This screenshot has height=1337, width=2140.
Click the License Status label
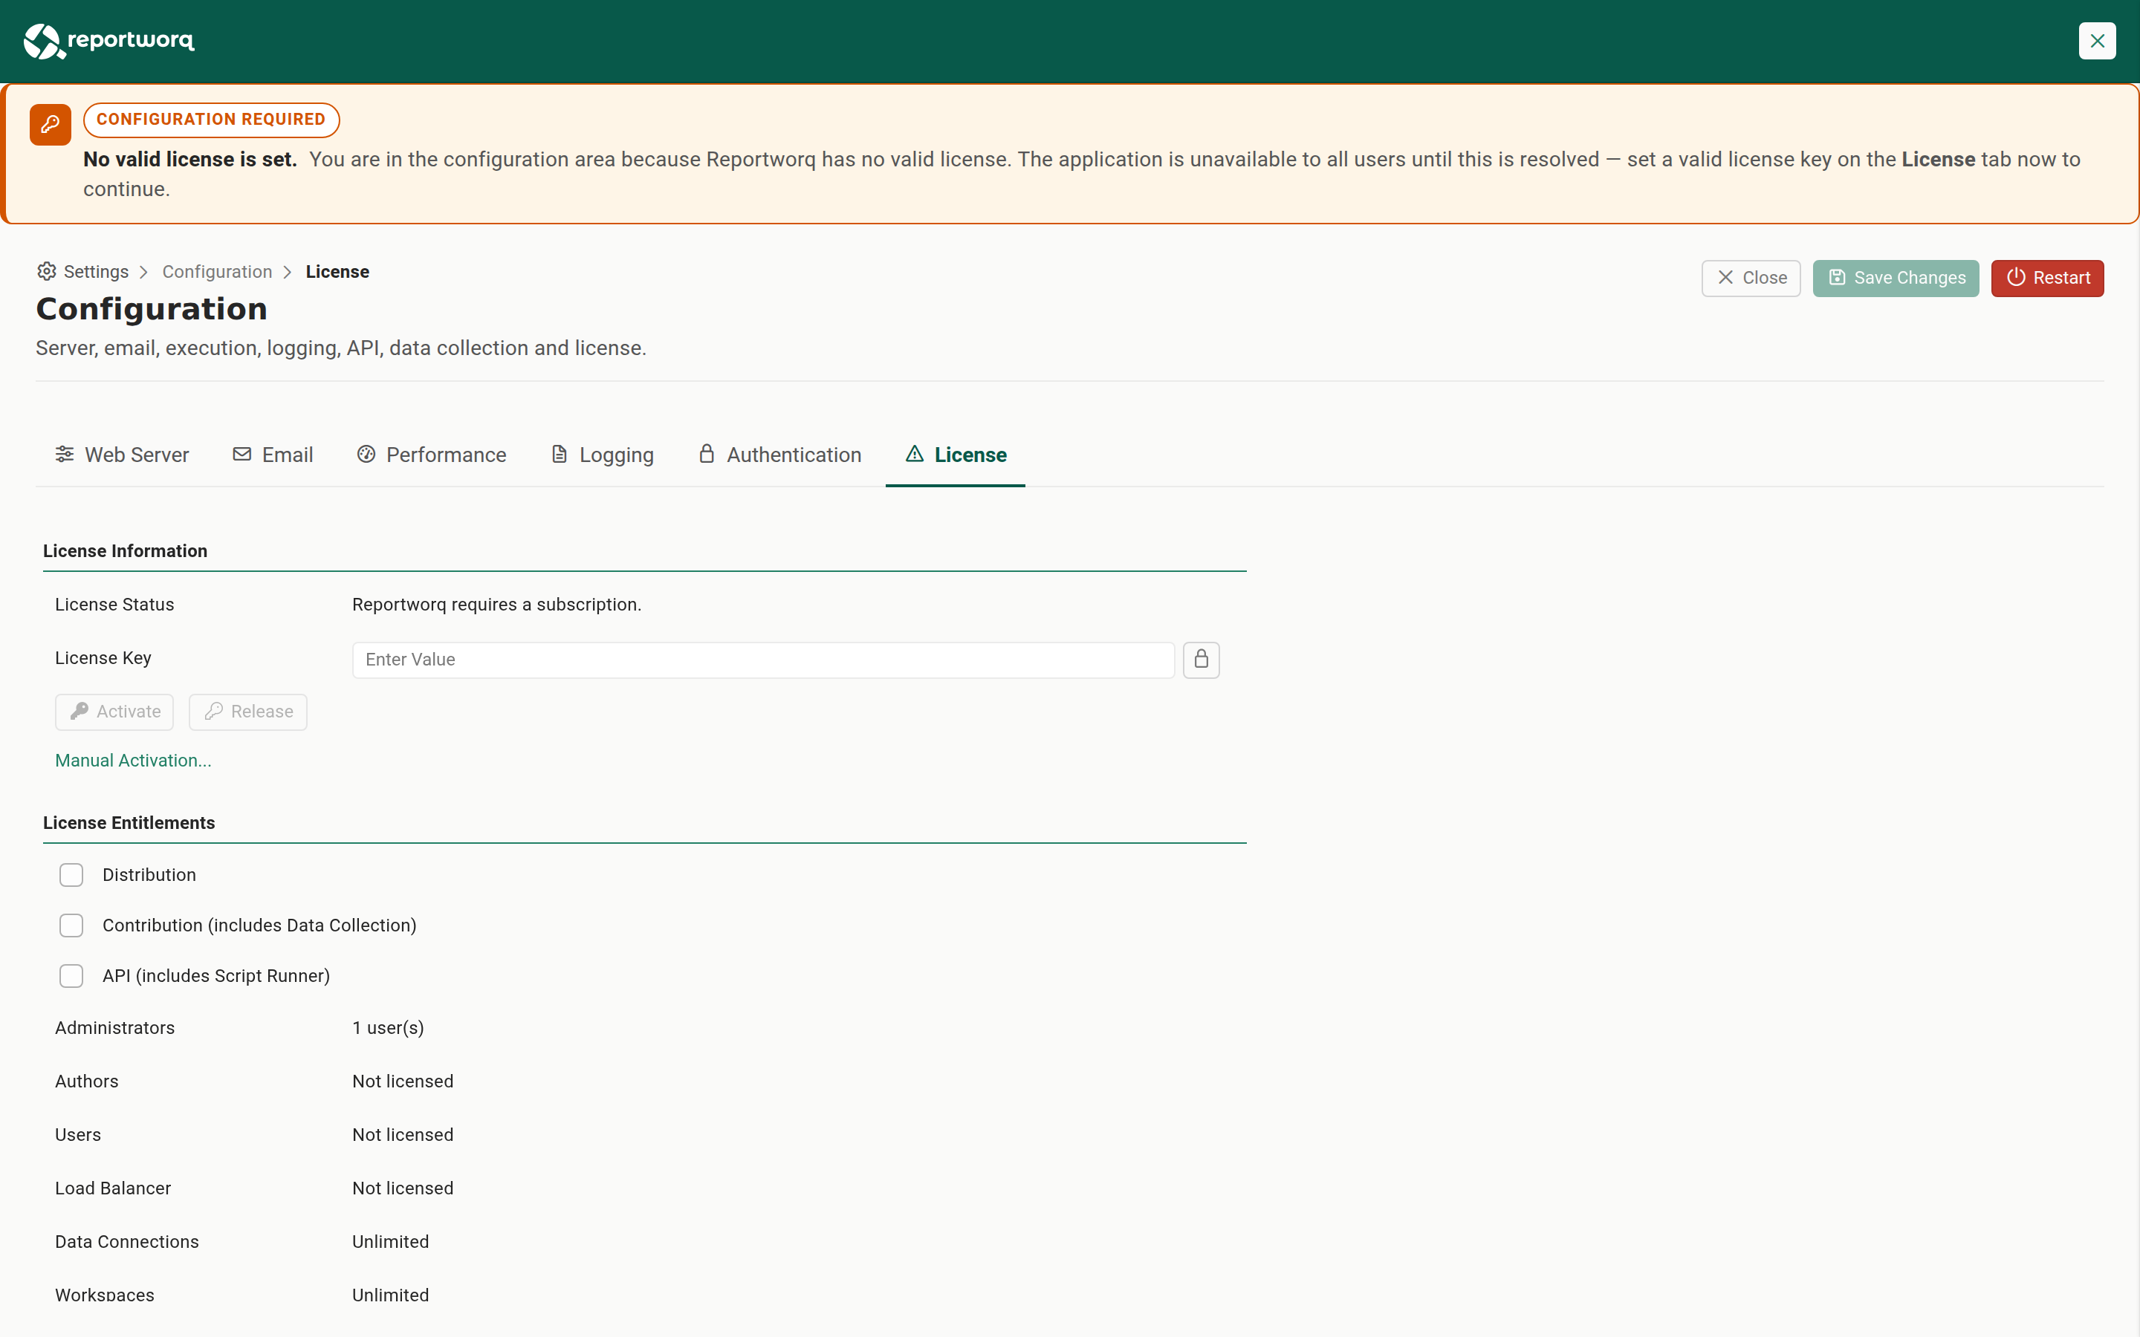click(x=115, y=604)
